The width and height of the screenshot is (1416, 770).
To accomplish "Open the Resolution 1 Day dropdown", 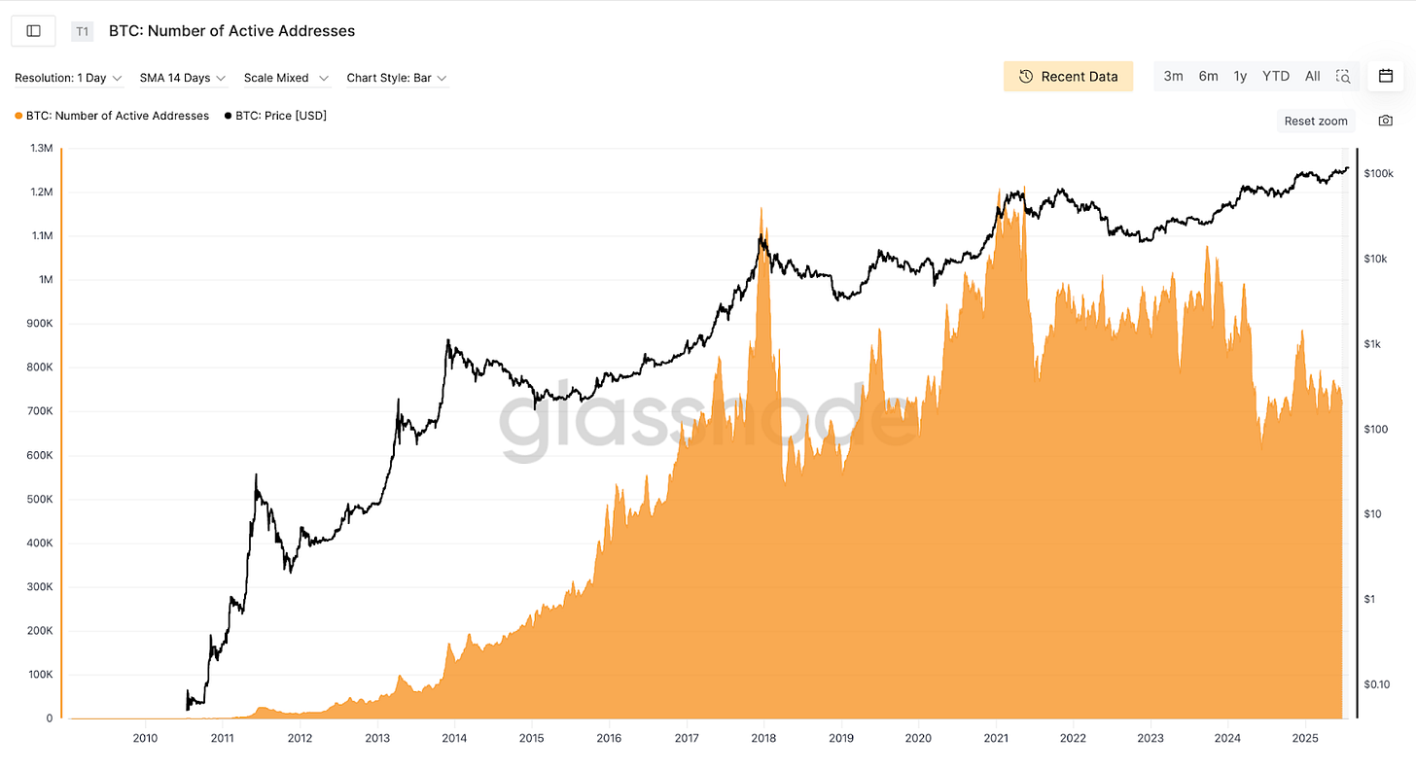I will (x=69, y=78).
